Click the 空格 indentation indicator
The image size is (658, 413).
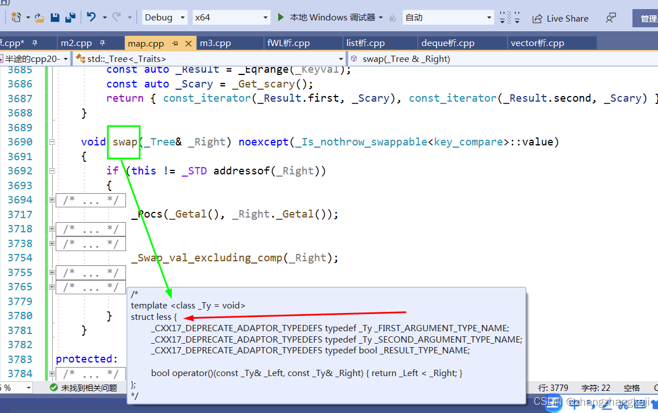631,388
